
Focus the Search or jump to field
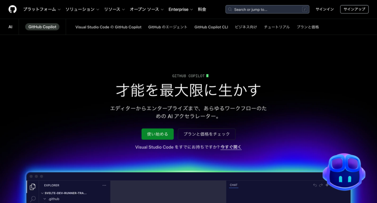pos(267,9)
